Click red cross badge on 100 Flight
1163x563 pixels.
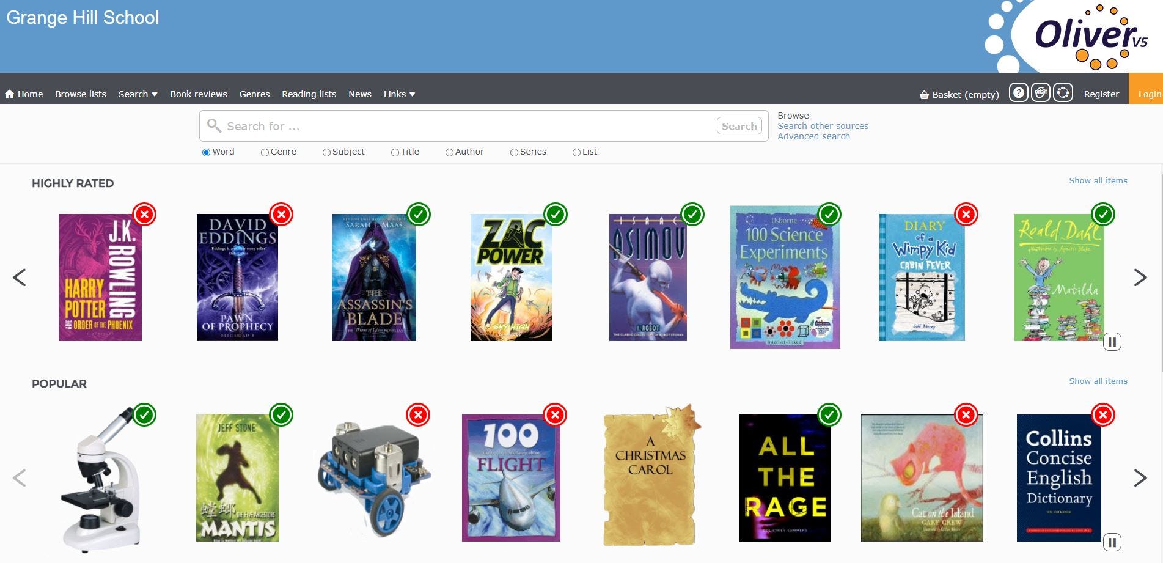click(555, 415)
